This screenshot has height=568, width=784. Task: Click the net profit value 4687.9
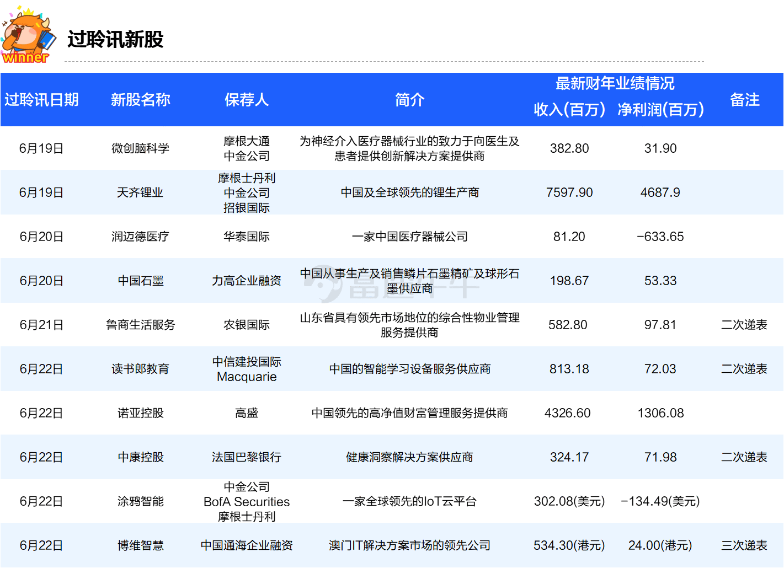660,192
